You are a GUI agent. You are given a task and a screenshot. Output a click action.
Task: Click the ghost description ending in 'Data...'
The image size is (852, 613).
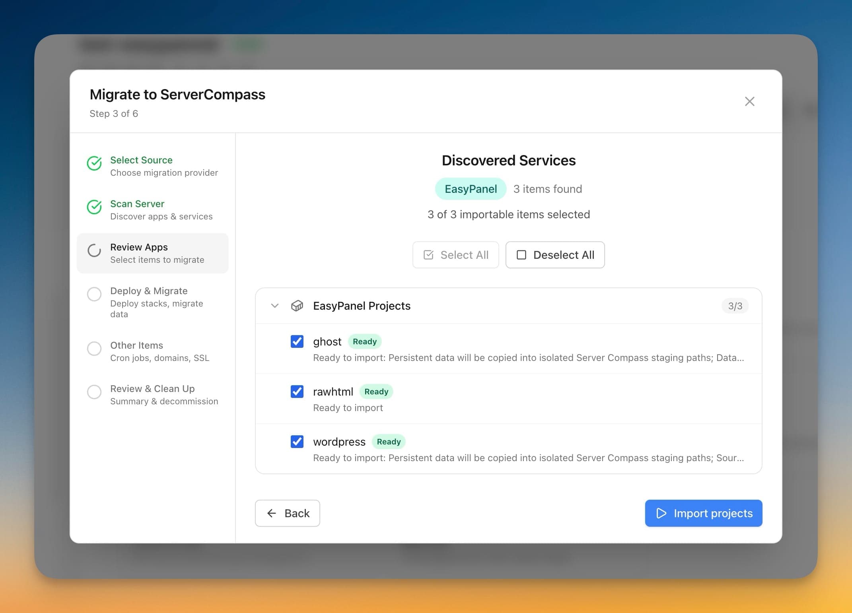(x=528, y=358)
